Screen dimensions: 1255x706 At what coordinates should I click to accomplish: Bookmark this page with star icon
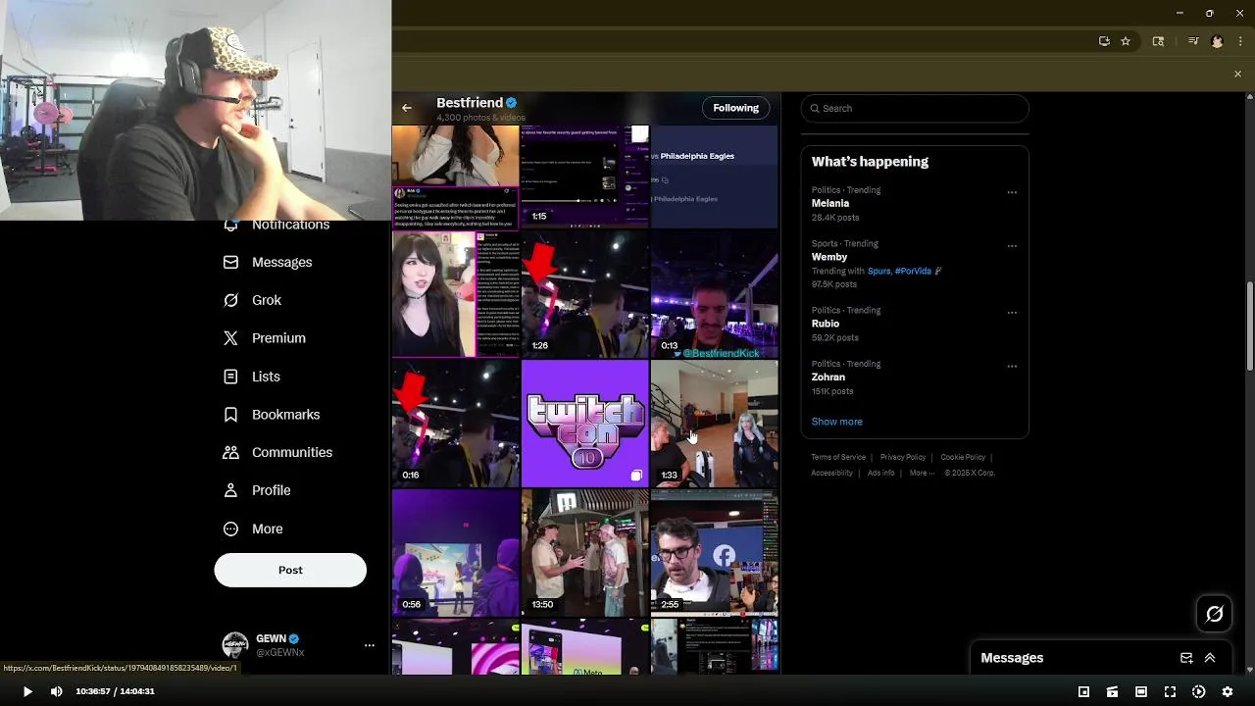[1126, 41]
